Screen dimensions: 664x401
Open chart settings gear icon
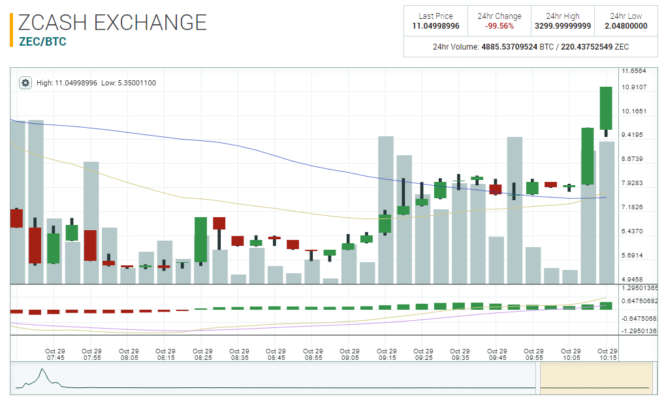(25, 83)
